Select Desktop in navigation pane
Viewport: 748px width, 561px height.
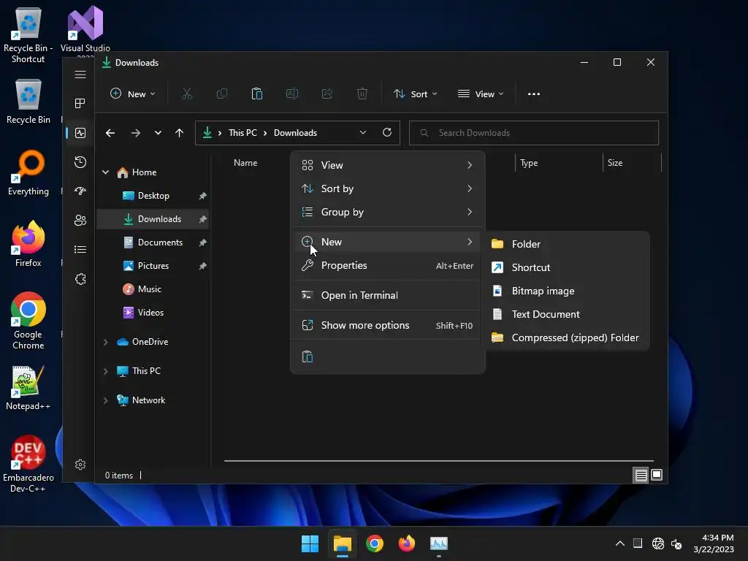pyautogui.click(x=153, y=196)
